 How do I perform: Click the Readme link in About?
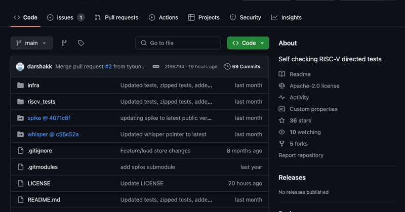point(300,74)
